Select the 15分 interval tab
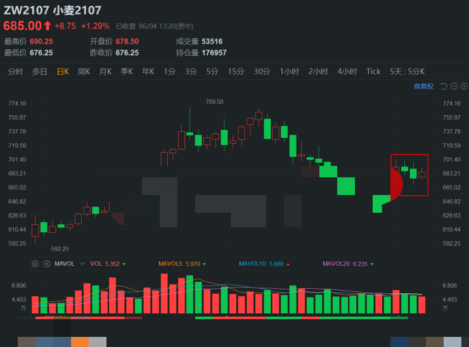This screenshot has height=347, width=469. [236, 72]
